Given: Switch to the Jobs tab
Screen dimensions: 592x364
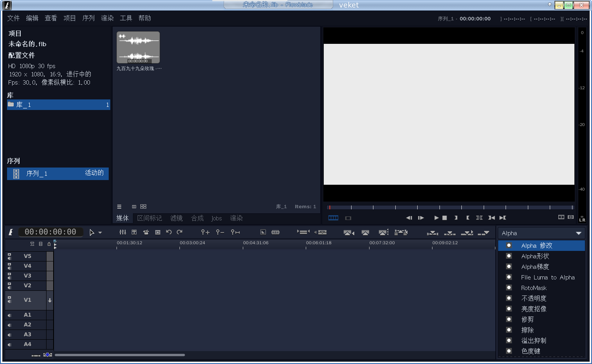Looking at the screenshot, I should pos(217,218).
